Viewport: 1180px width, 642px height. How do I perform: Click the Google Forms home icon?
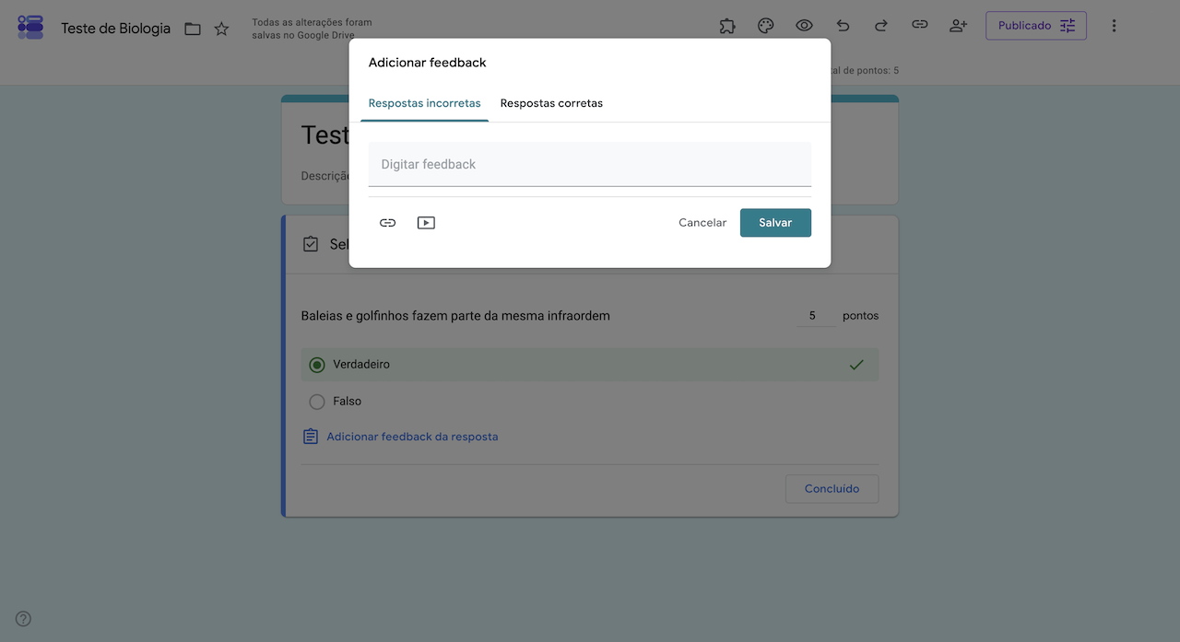(30, 28)
